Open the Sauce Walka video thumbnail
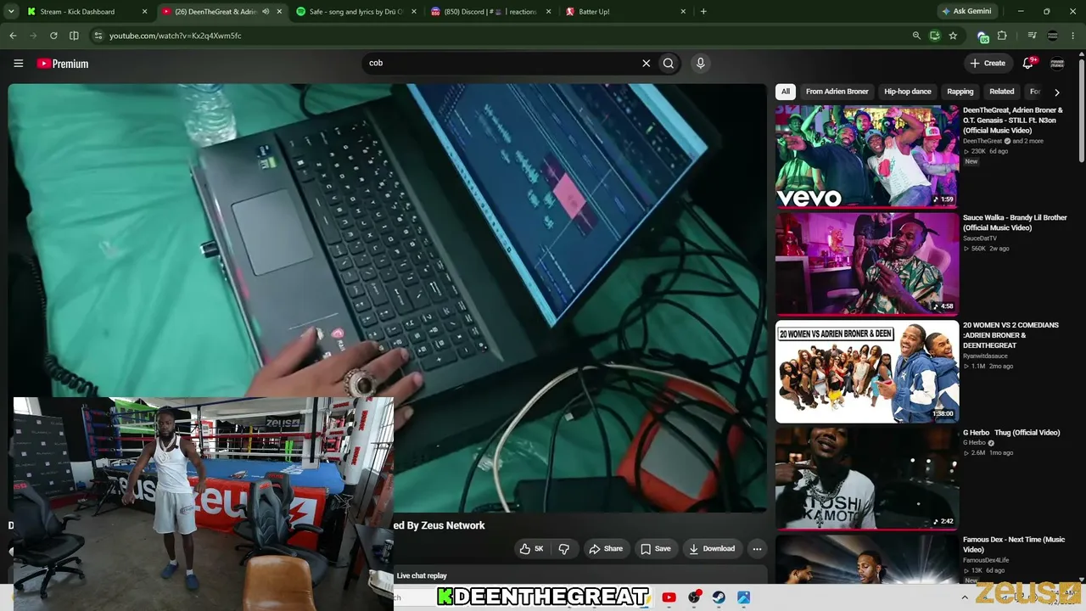The image size is (1086, 611). click(x=867, y=263)
